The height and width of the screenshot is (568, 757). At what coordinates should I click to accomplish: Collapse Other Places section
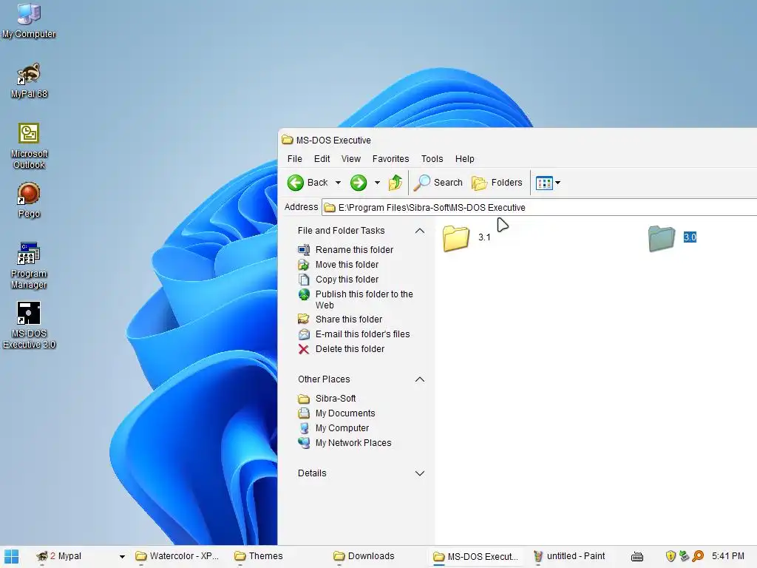[x=420, y=379]
